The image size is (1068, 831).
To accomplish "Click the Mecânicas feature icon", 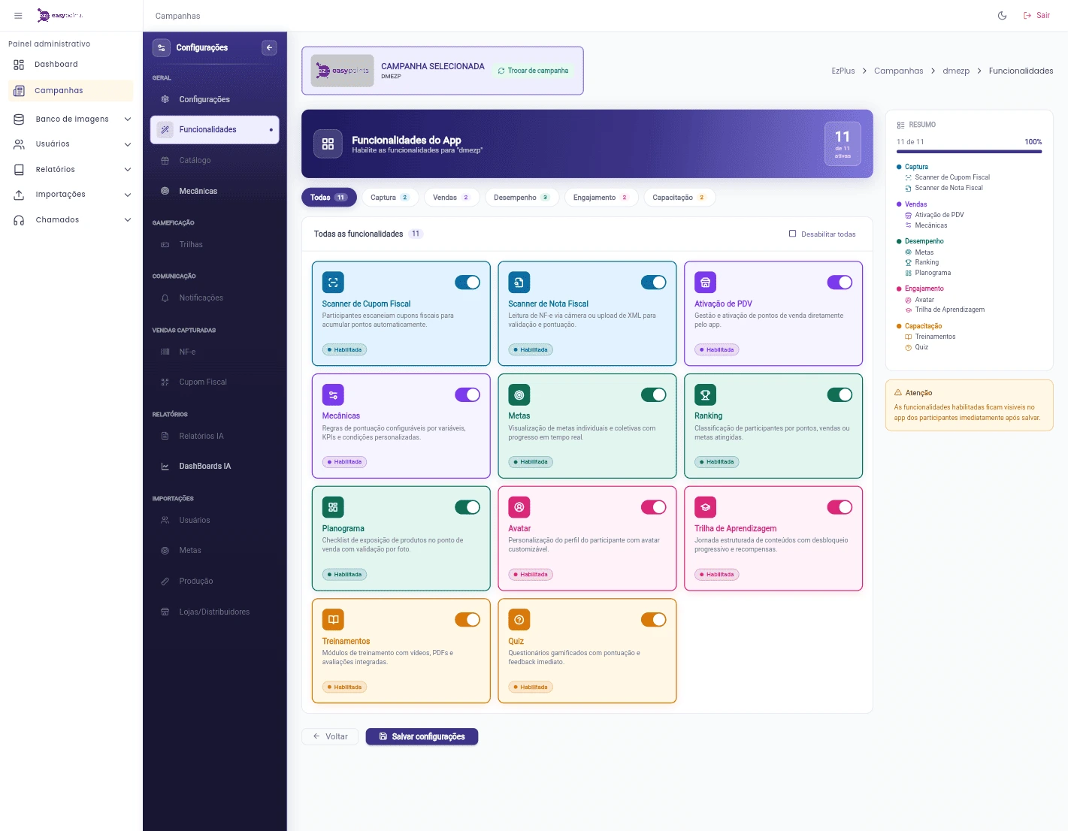I will (333, 394).
